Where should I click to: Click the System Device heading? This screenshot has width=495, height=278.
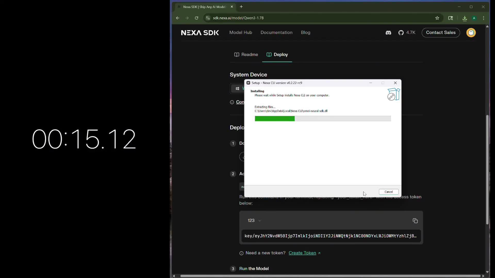pyautogui.click(x=248, y=75)
